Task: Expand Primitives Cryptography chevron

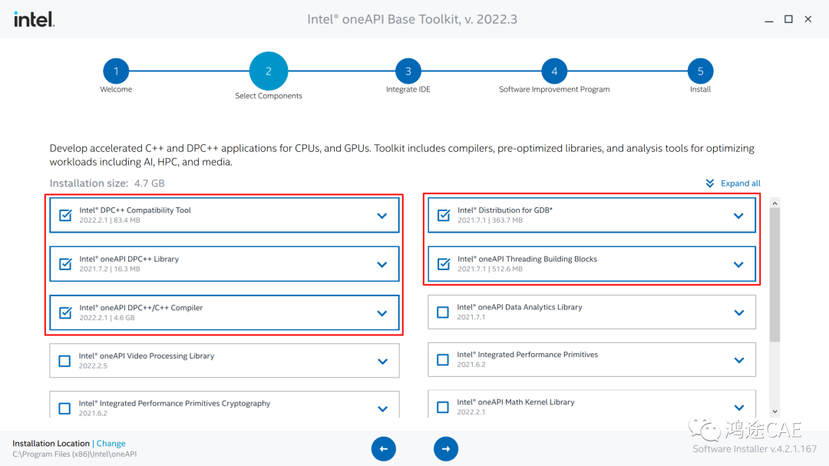Action: (383, 409)
